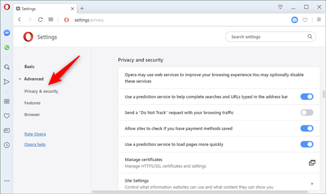Viewport: 326px width, 194px height.
Task: Open Manage certificates row
Action: [219, 163]
